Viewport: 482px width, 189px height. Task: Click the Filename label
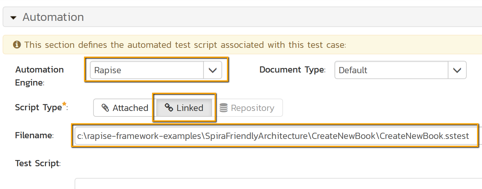tap(34, 136)
